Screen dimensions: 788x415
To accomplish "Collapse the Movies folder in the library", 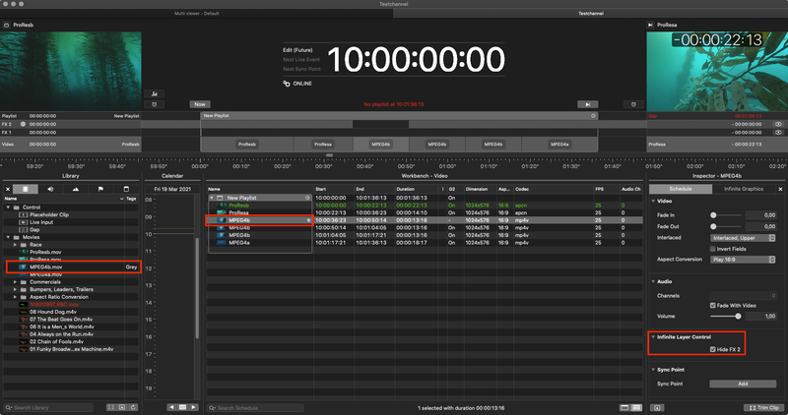I will (x=8, y=237).
